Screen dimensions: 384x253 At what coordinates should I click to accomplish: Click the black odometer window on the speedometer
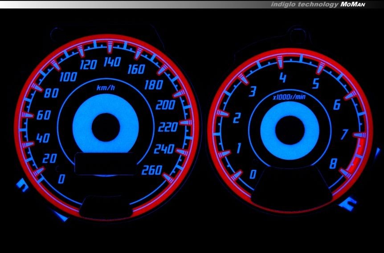click(x=105, y=163)
